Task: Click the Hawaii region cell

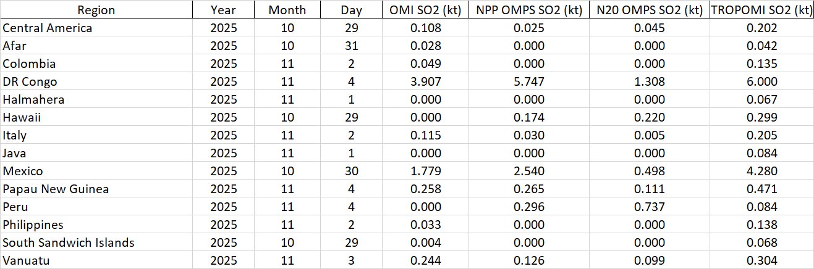Action: pyautogui.click(x=23, y=117)
